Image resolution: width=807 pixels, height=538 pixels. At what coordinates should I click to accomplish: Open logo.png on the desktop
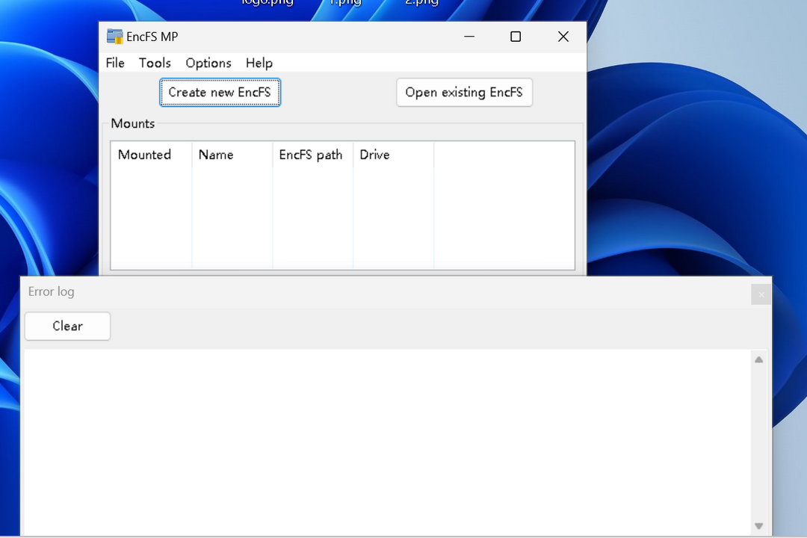(x=267, y=4)
